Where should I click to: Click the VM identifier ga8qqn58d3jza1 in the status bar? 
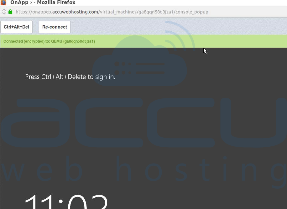pyautogui.click(x=79, y=41)
